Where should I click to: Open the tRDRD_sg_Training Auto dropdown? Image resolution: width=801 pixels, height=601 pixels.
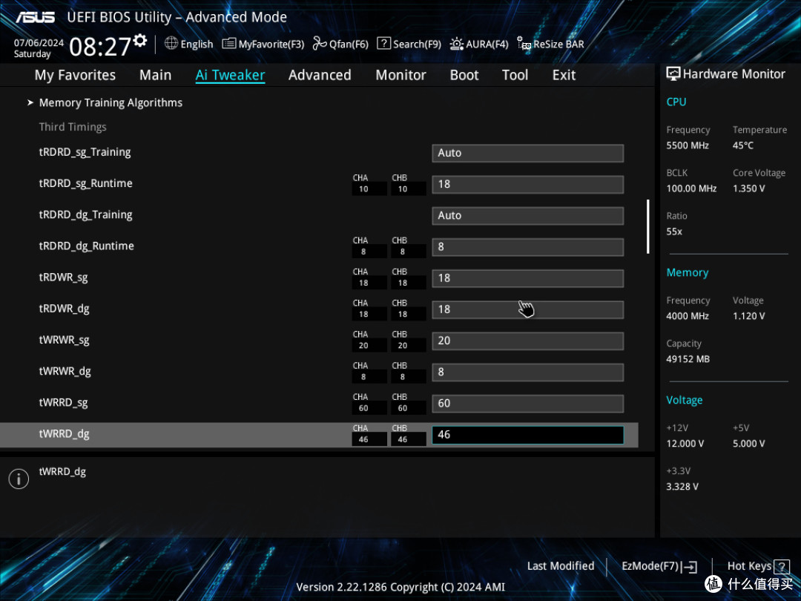pyautogui.click(x=528, y=153)
